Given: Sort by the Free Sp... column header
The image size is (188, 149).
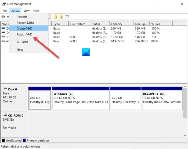Looking at the screenshot, I should pos(142,24).
